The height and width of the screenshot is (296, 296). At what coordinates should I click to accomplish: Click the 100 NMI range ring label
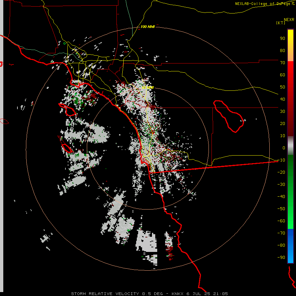pos(148,27)
